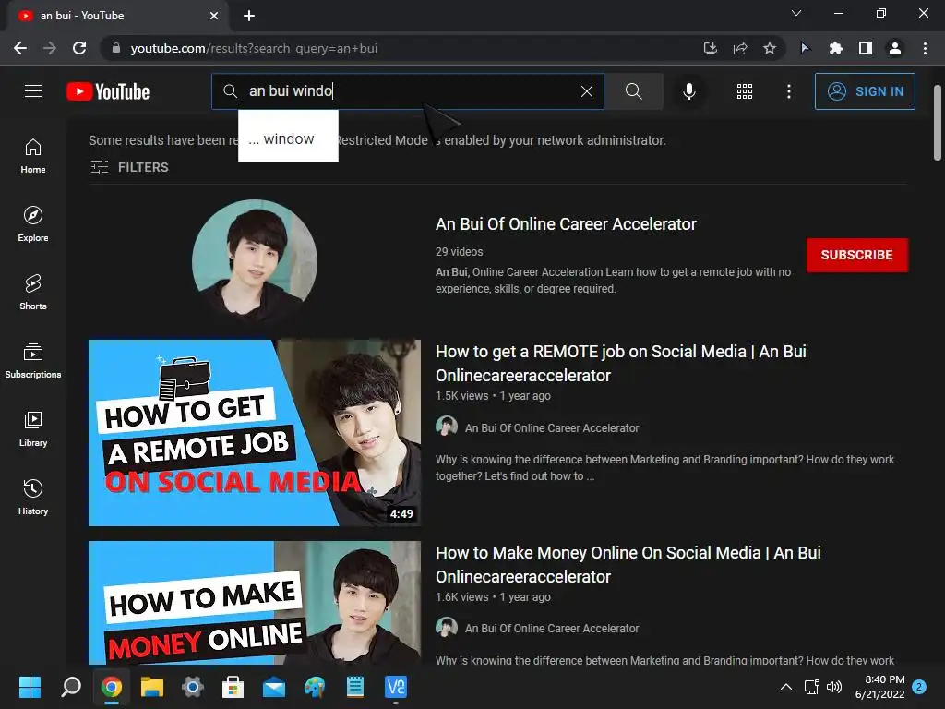945x709 pixels.
Task: Click the install app icon in address bar
Action: pos(711,48)
